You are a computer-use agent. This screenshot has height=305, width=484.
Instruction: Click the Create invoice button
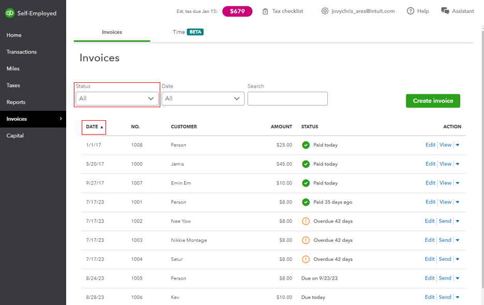point(433,101)
